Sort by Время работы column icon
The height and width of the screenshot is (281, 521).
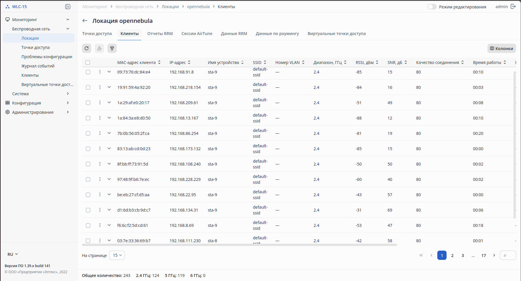coord(505,62)
